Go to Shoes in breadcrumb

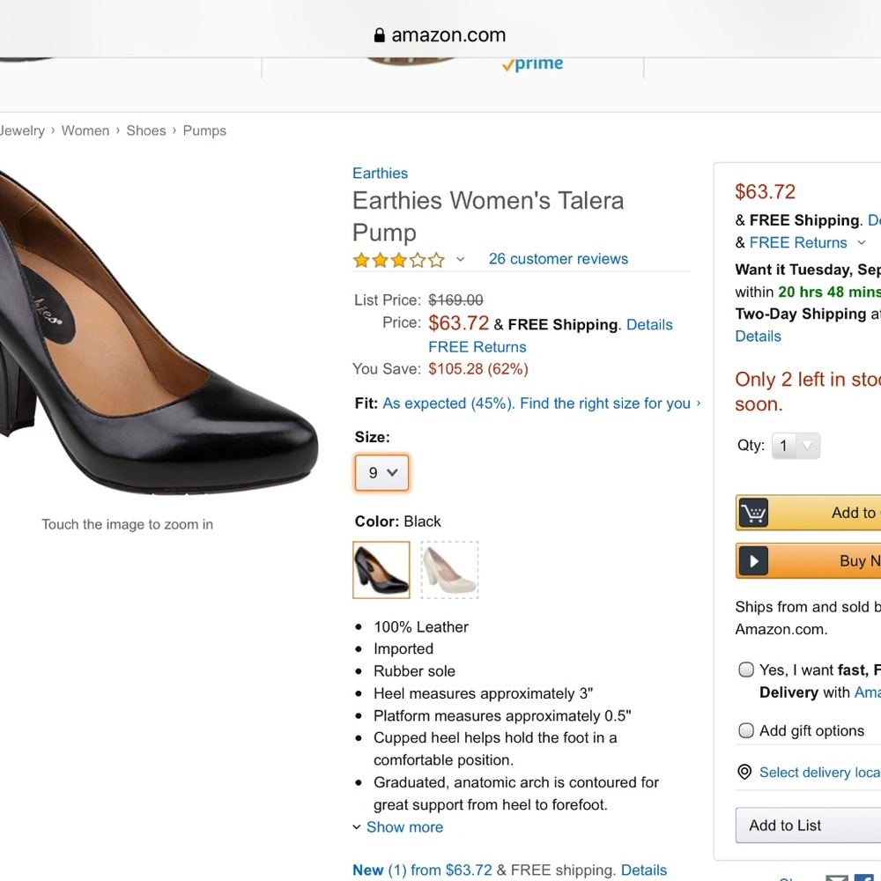pos(146,130)
